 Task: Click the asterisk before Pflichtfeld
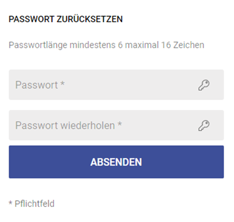10,203
